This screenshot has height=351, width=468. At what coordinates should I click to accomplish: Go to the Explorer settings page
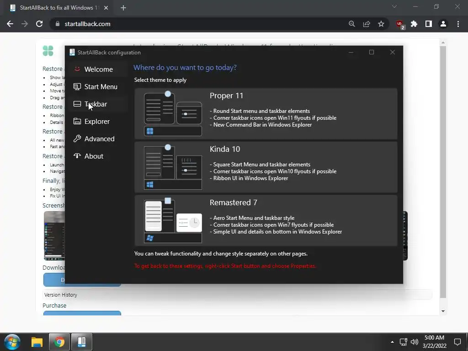[x=99, y=121]
